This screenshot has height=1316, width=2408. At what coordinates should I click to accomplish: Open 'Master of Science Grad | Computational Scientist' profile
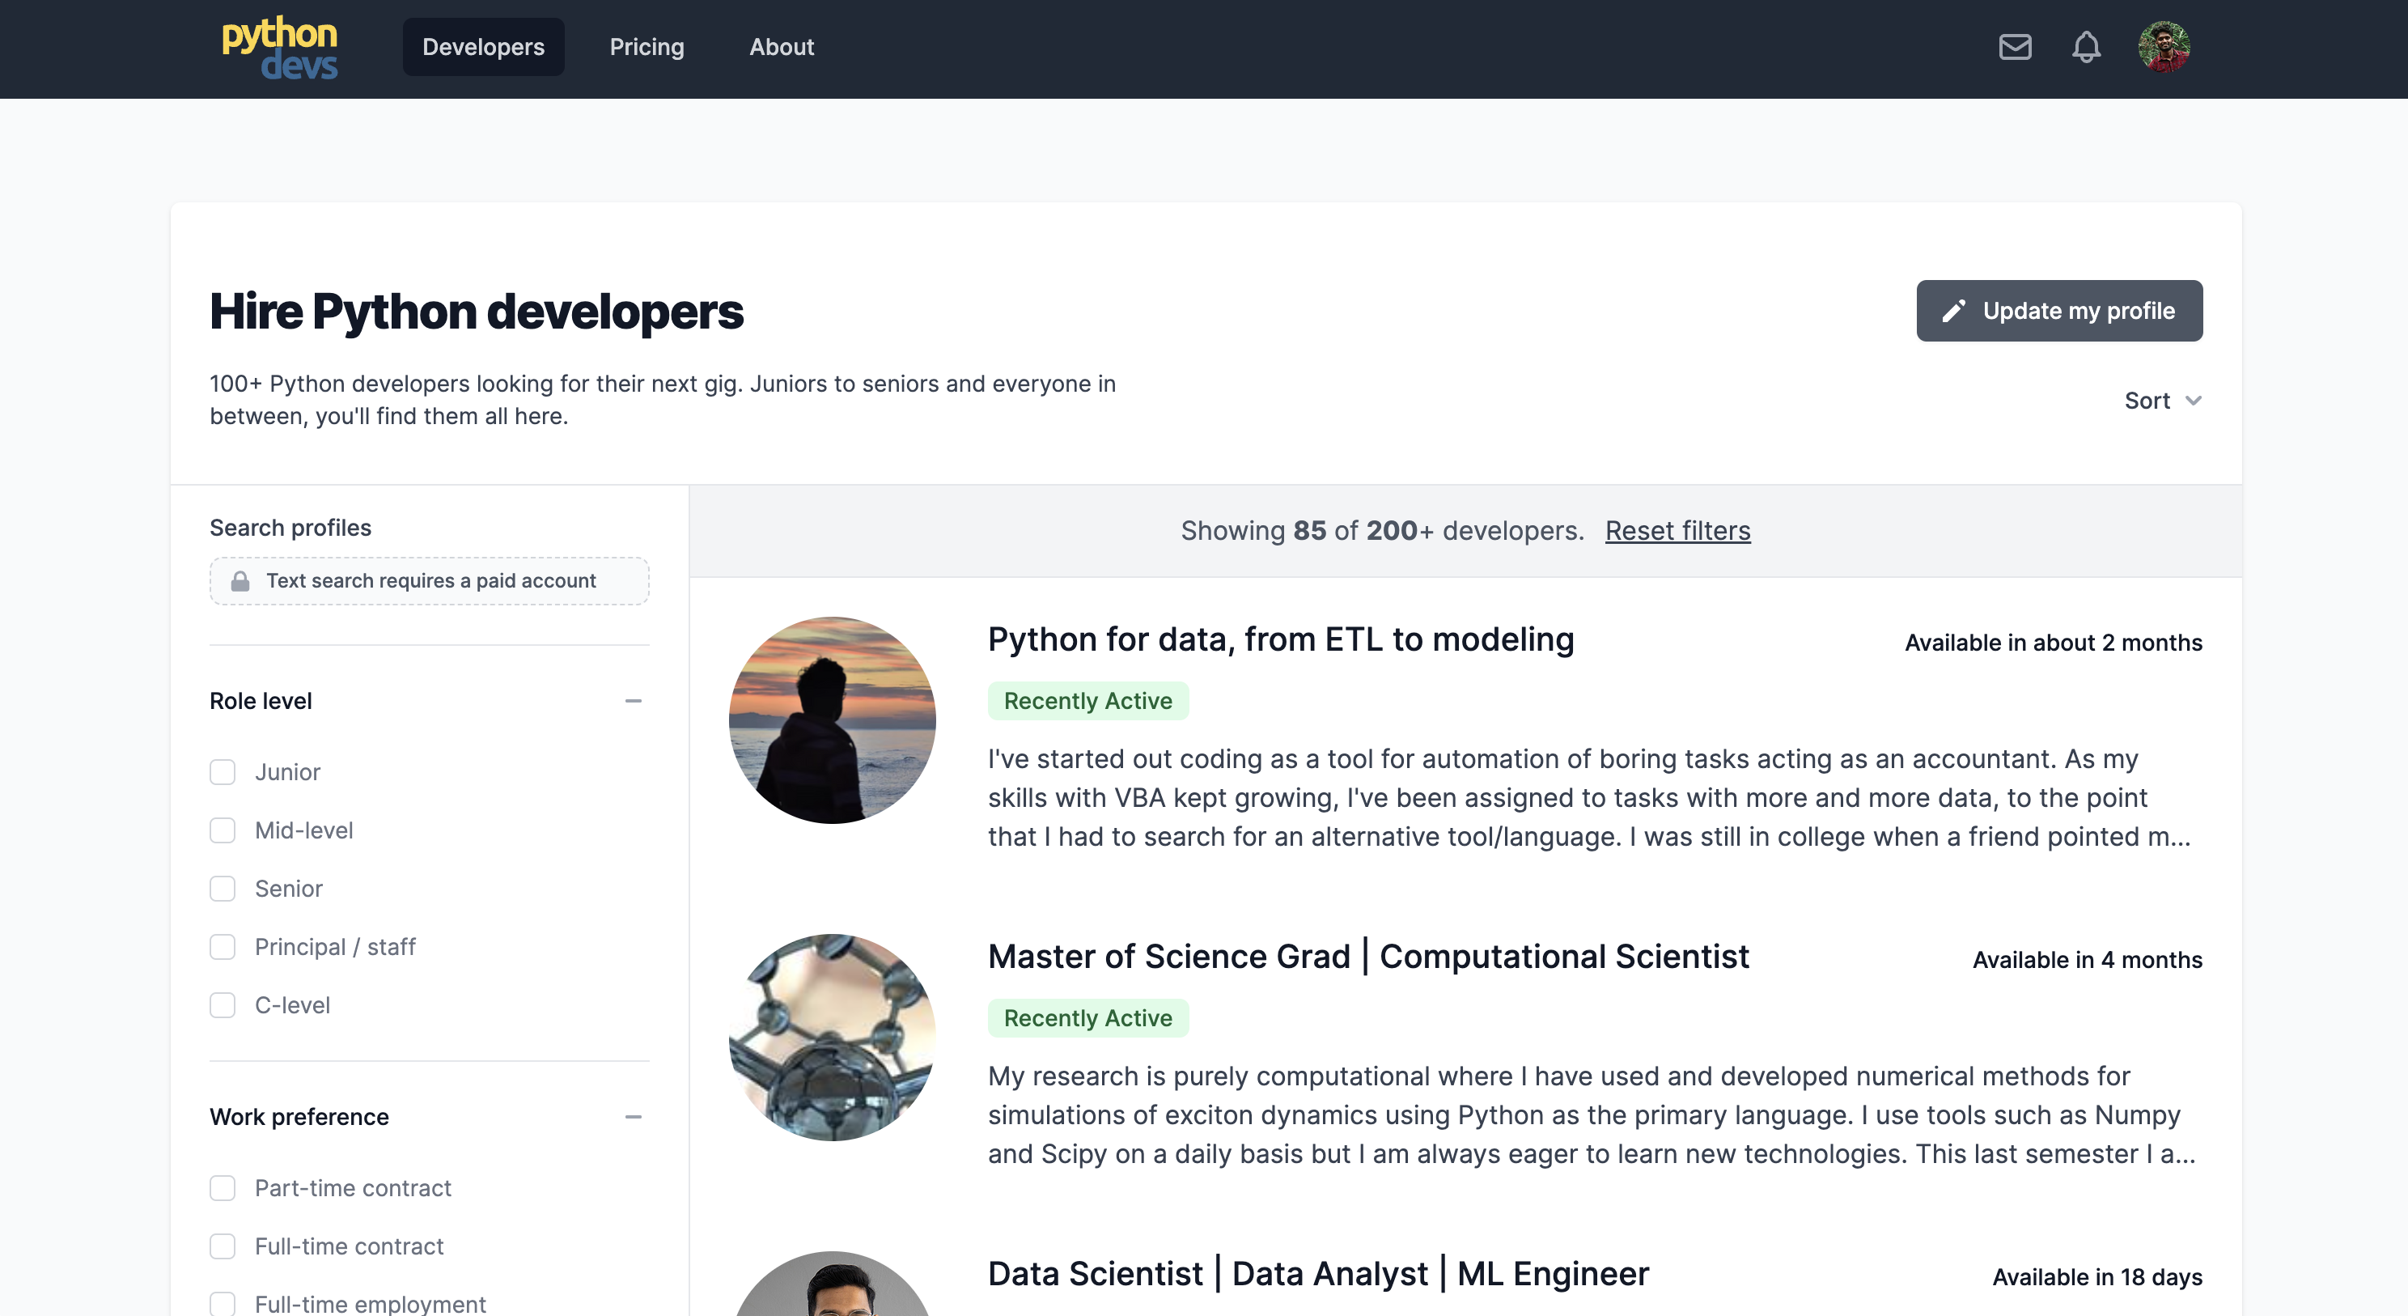1367,957
